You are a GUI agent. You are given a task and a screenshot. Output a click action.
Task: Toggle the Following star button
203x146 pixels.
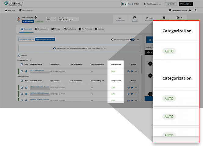pos(28,22)
